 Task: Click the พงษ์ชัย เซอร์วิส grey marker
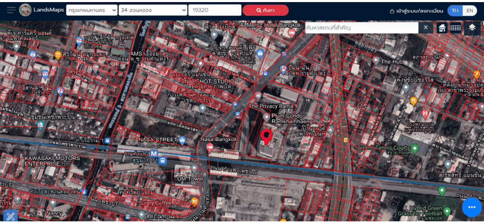[406, 88]
